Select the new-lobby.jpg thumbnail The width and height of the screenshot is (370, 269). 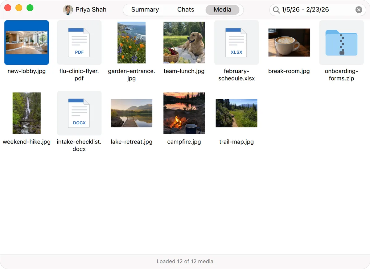tap(27, 43)
